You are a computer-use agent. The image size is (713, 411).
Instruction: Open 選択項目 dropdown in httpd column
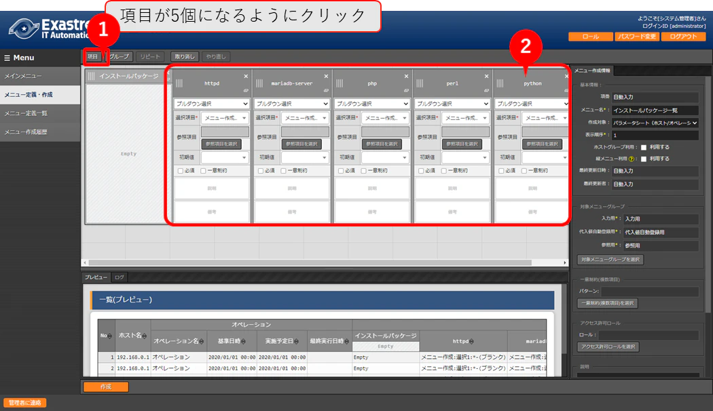pyautogui.click(x=225, y=118)
